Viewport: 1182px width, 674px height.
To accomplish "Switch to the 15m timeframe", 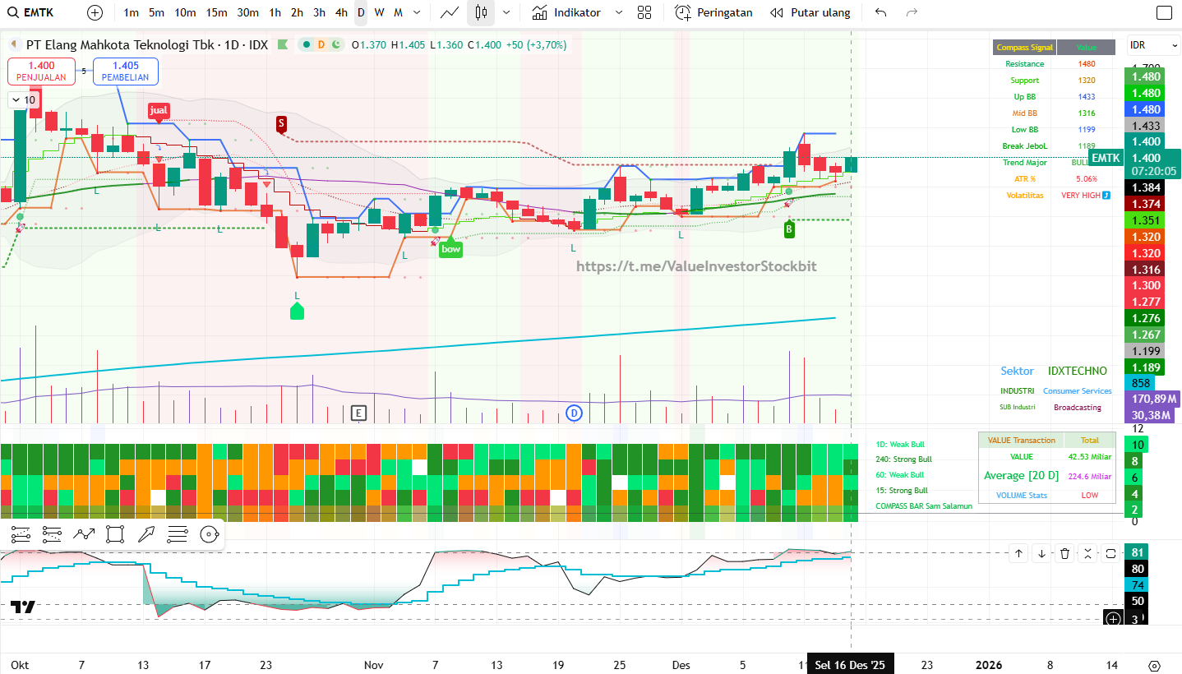I will 217,12.
